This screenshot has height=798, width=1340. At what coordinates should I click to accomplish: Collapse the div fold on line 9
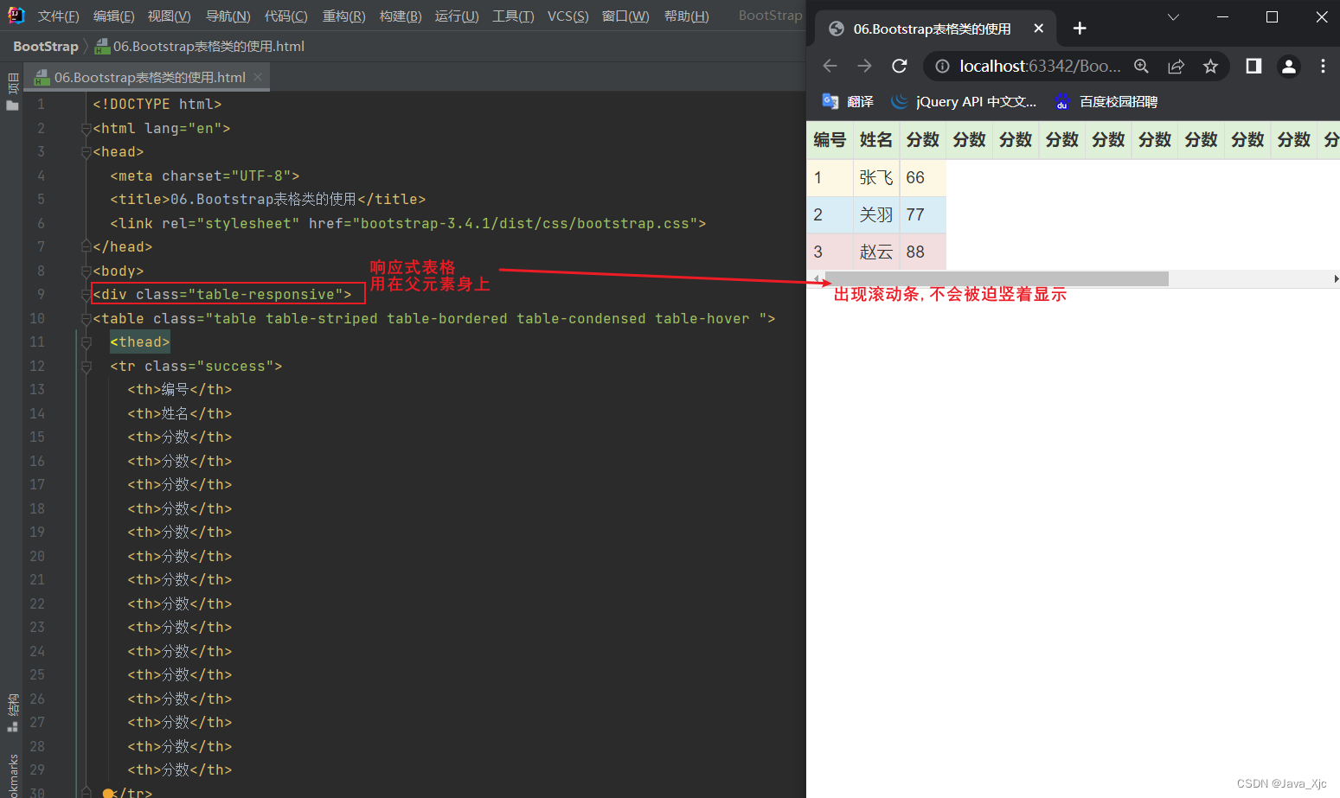(x=86, y=295)
